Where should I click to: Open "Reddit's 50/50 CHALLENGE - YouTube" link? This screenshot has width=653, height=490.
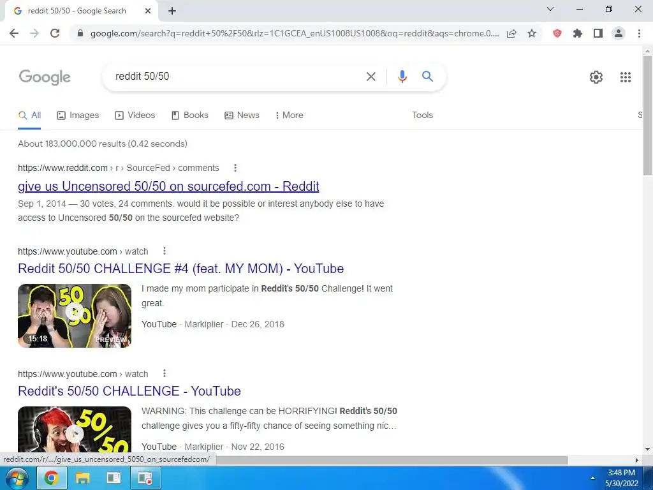[129, 391]
